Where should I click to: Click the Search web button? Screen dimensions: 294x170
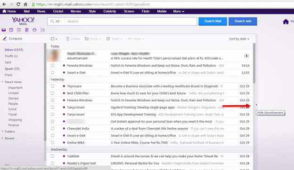243,21
